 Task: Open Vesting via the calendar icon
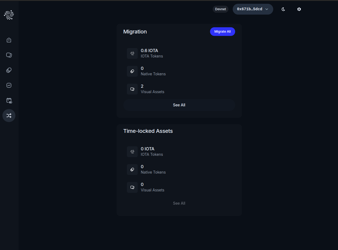coord(9,100)
